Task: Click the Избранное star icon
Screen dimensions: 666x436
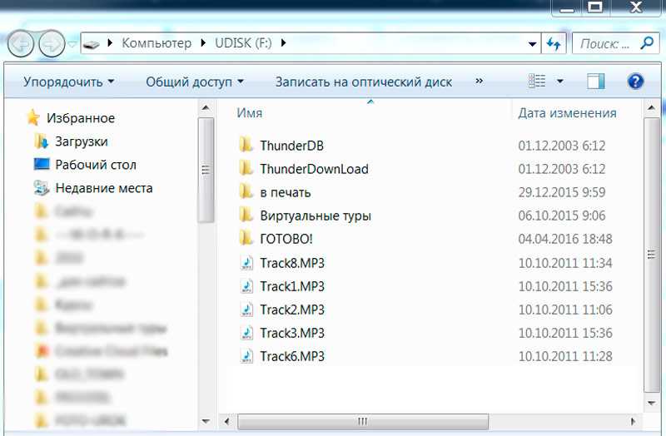Action: click(x=32, y=117)
